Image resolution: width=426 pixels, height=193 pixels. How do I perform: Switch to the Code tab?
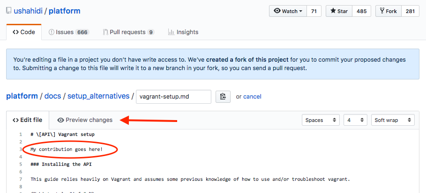click(x=24, y=32)
